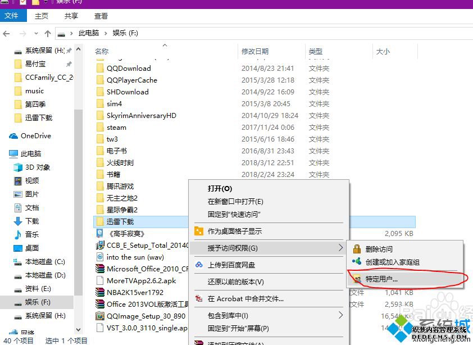Expand the chevron after 此电脑 in address bar
This screenshot has height=345, width=473.
[106, 33]
